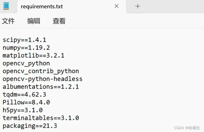Viewport: 204px width, 132px height.
Task: Click the Notepad app icon
Action: coord(6,6)
